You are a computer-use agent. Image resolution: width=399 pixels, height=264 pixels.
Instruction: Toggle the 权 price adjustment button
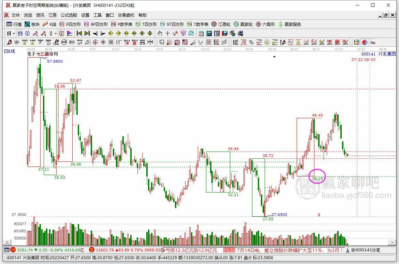pyautogui.click(x=62, y=33)
